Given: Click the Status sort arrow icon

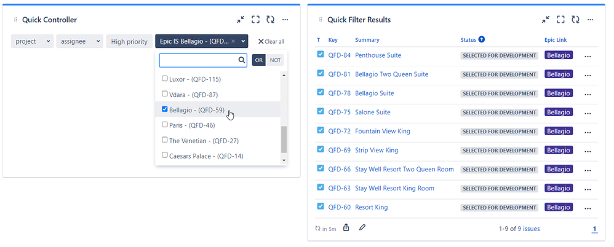Looking at the screenshot, I should point(482,39).
